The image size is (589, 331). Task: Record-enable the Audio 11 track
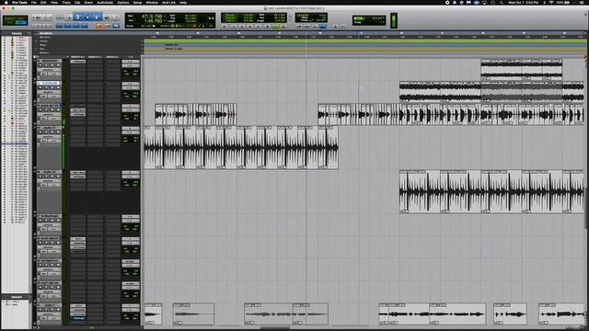(x=40, y=132)
